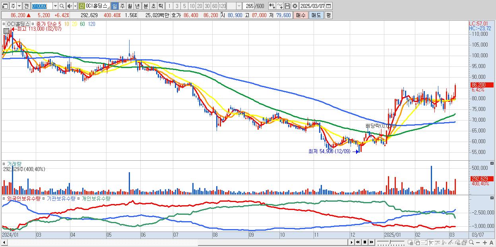Viewport: 496px width, 247px height.
Task: Click the rewind button in bottom bar
Action: tap(358, 242)
